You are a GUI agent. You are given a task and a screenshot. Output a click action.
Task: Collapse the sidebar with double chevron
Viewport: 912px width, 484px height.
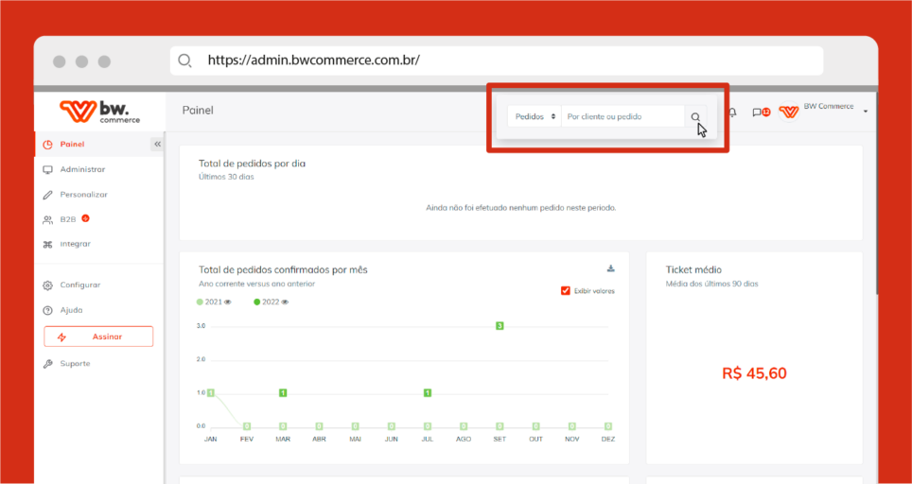click(x=157, y=144)
